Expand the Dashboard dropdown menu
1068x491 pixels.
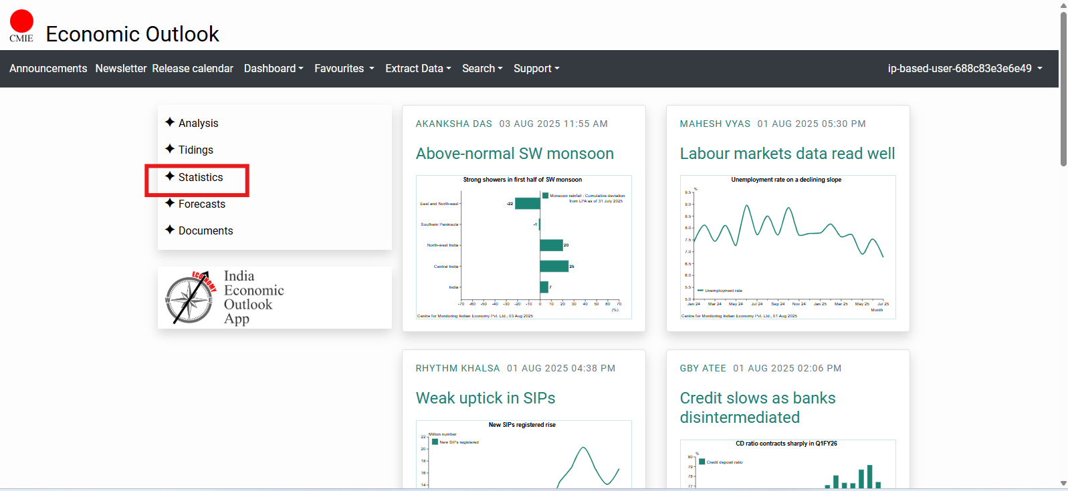[274, 69]
